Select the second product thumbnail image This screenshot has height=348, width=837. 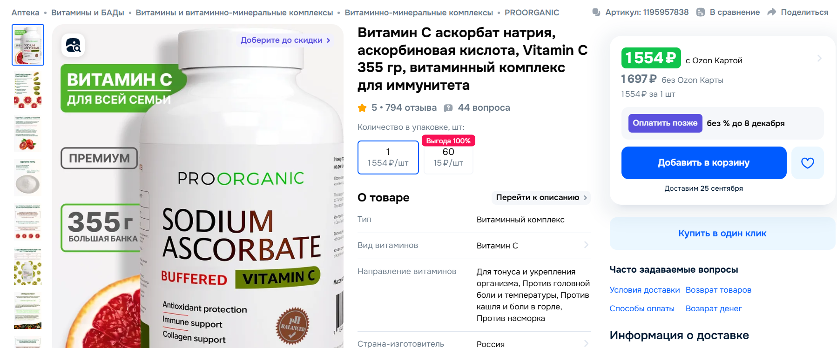(28, 89)
